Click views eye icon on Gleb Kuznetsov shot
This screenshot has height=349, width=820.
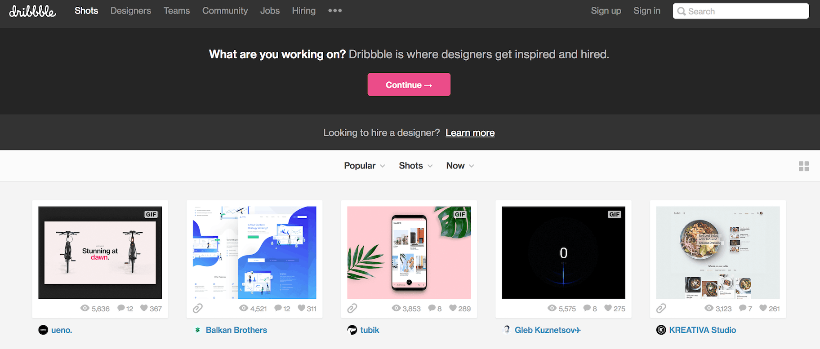pyautogui.click(x=552, y=308)
